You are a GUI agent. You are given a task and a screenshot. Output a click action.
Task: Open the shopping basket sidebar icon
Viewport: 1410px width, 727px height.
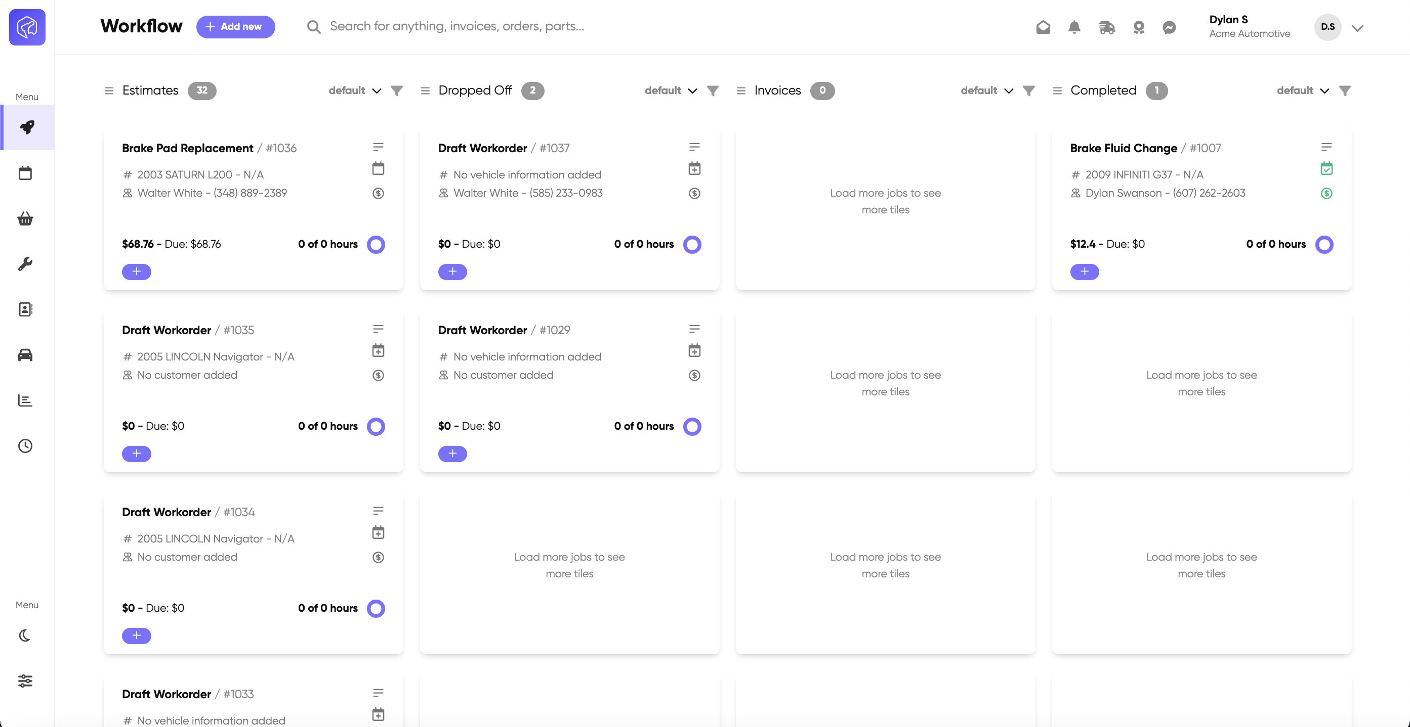click(x=25, y=218)
